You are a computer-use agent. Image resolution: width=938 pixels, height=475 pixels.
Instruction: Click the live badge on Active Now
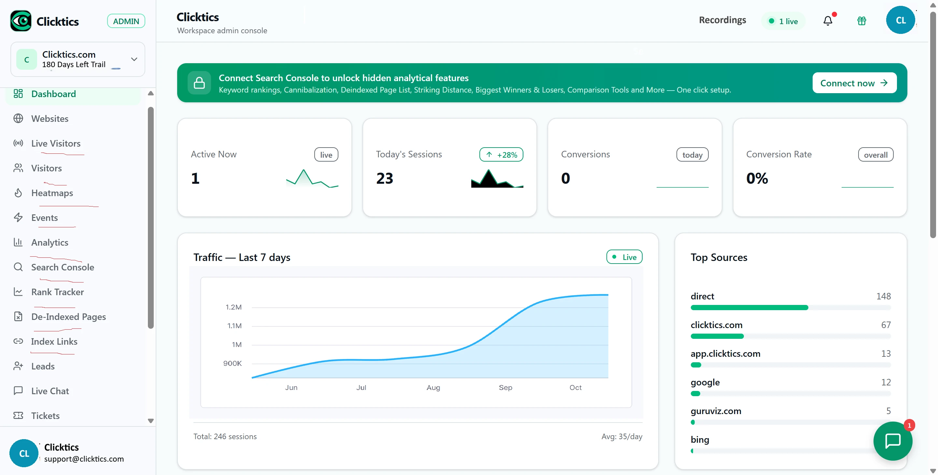326,155
